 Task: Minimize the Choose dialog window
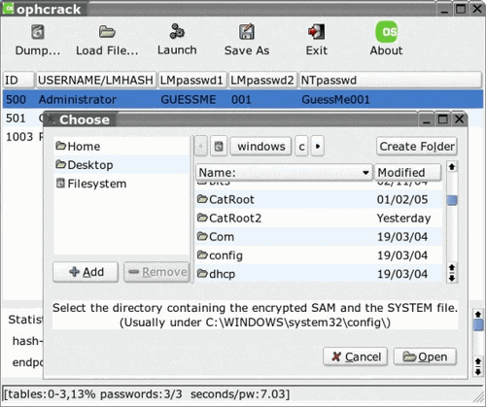click(x=427, y=119)
